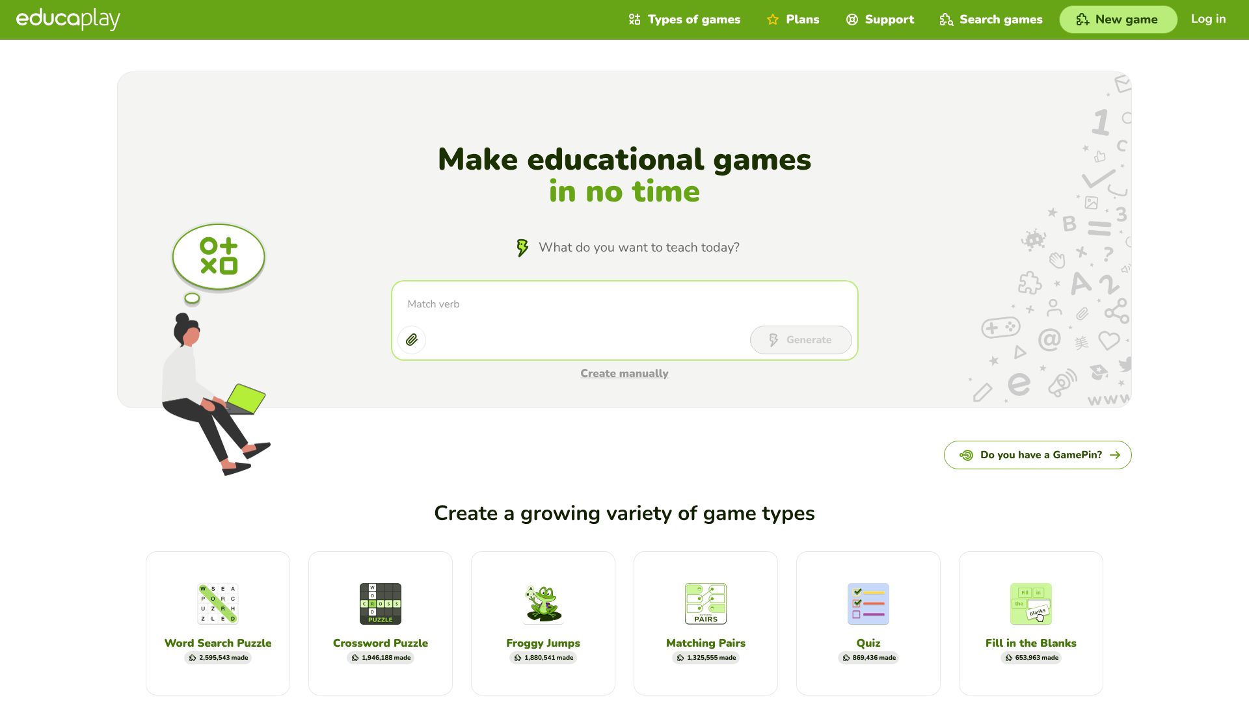The image size is (1249, 702).
Task: Click the Froggy Jumps frog icon
Action: tap(543, 604)
